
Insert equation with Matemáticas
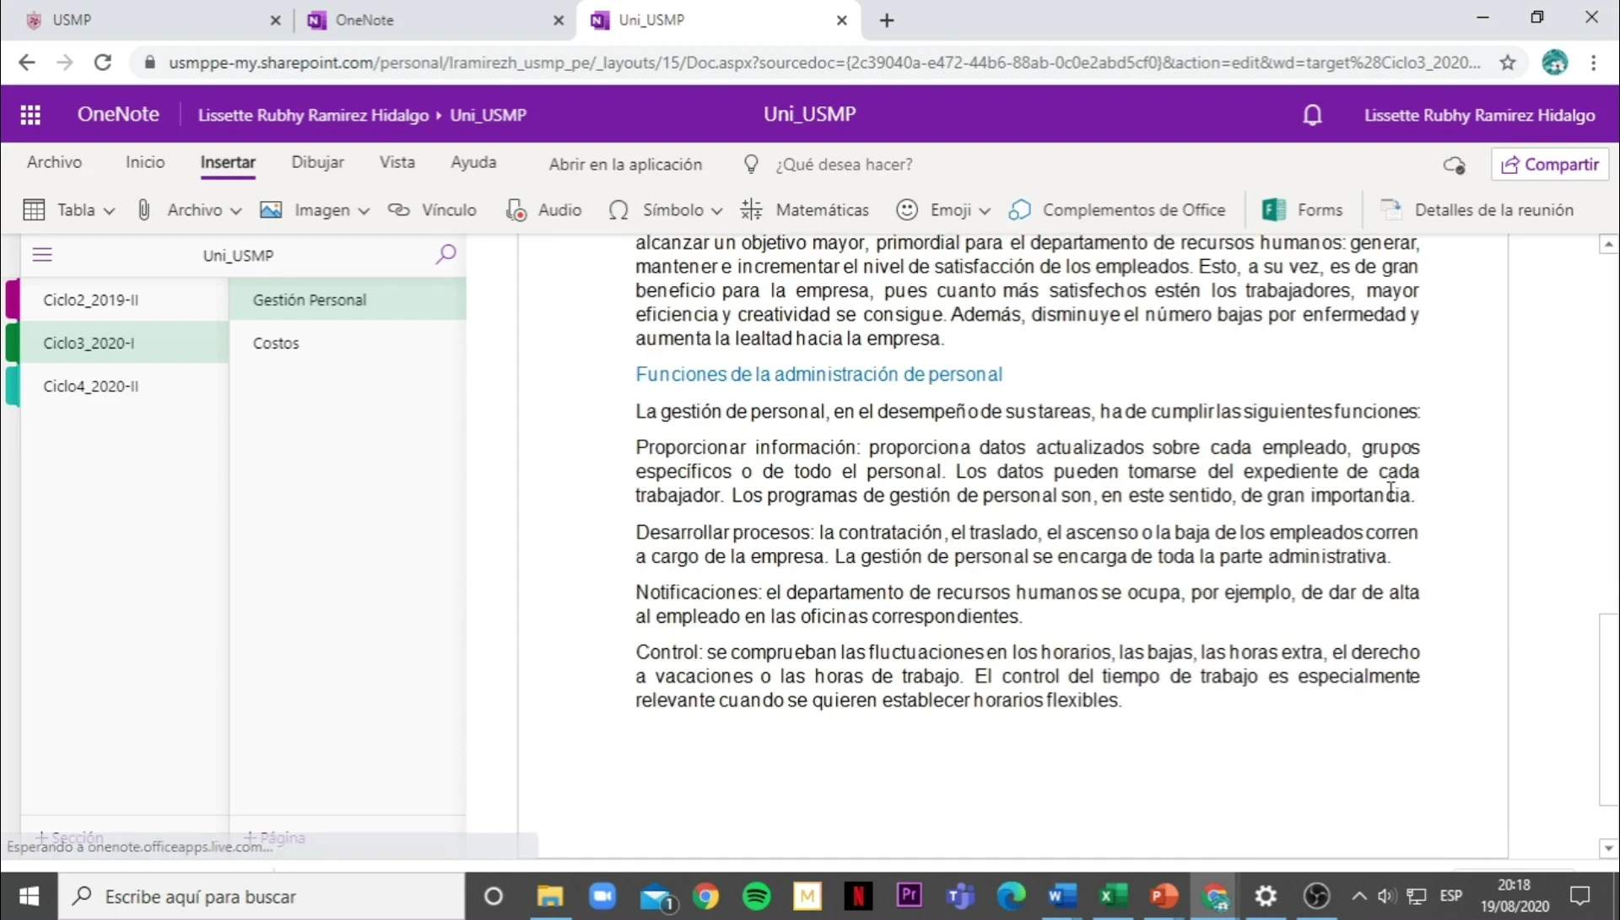805,210
